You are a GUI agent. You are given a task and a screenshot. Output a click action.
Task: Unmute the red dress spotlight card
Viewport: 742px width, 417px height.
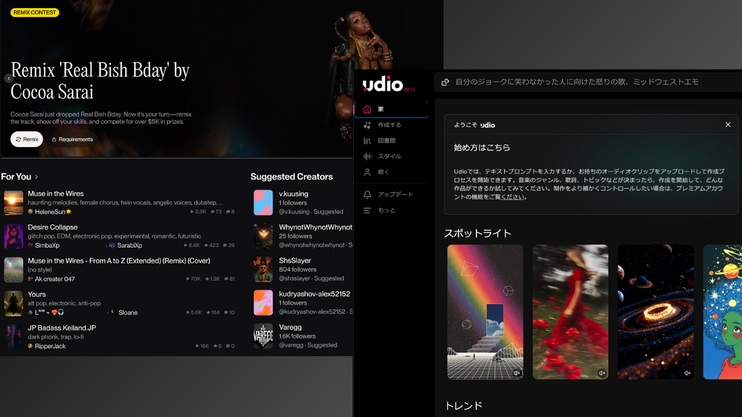coord(602,373)
